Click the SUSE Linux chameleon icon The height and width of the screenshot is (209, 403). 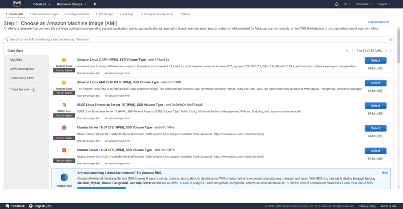coord(64,105)
